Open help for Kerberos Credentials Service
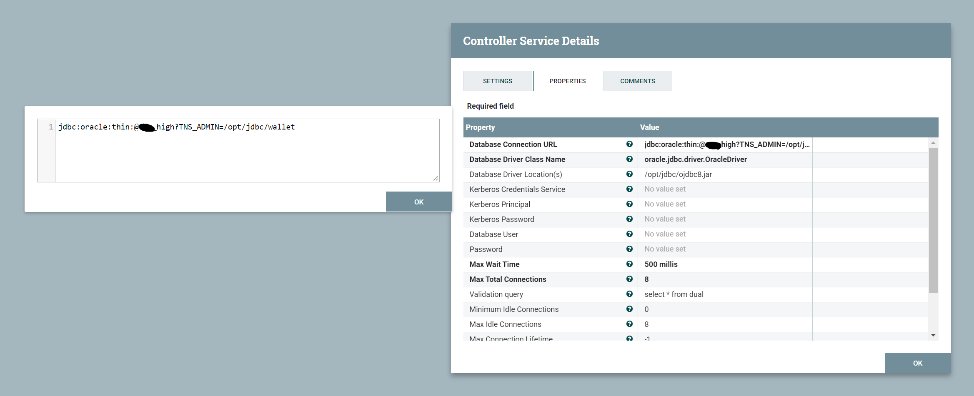The height and width of the screenshot is (396, 974). pos(629,189)
